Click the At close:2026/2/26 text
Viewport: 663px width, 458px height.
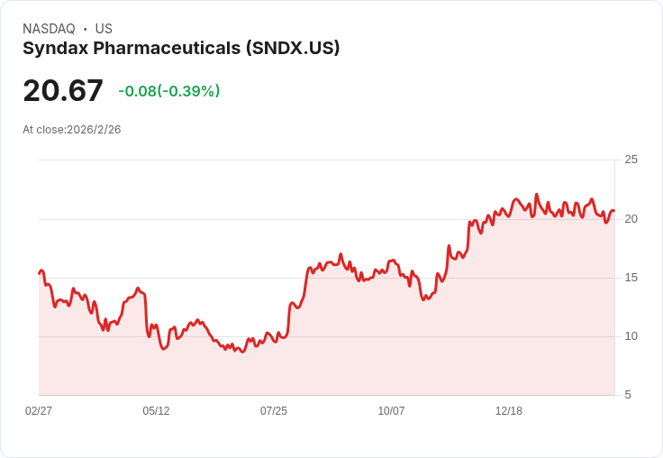[72, 130]
